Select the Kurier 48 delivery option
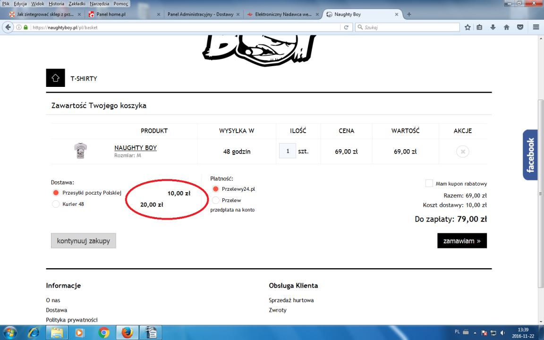Screen dimensions: 544x340 pyautogui.click(x=56, y=204)
